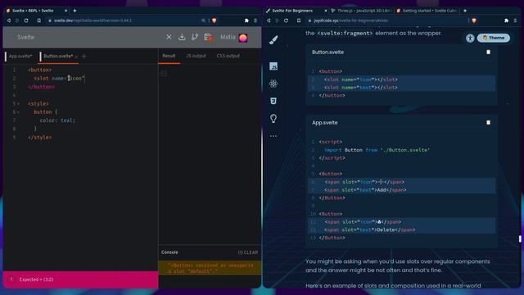Add a new component with the plus icon
Viewport: 524px width, 295px height.
pyautogui.click(x=84, y=57)
